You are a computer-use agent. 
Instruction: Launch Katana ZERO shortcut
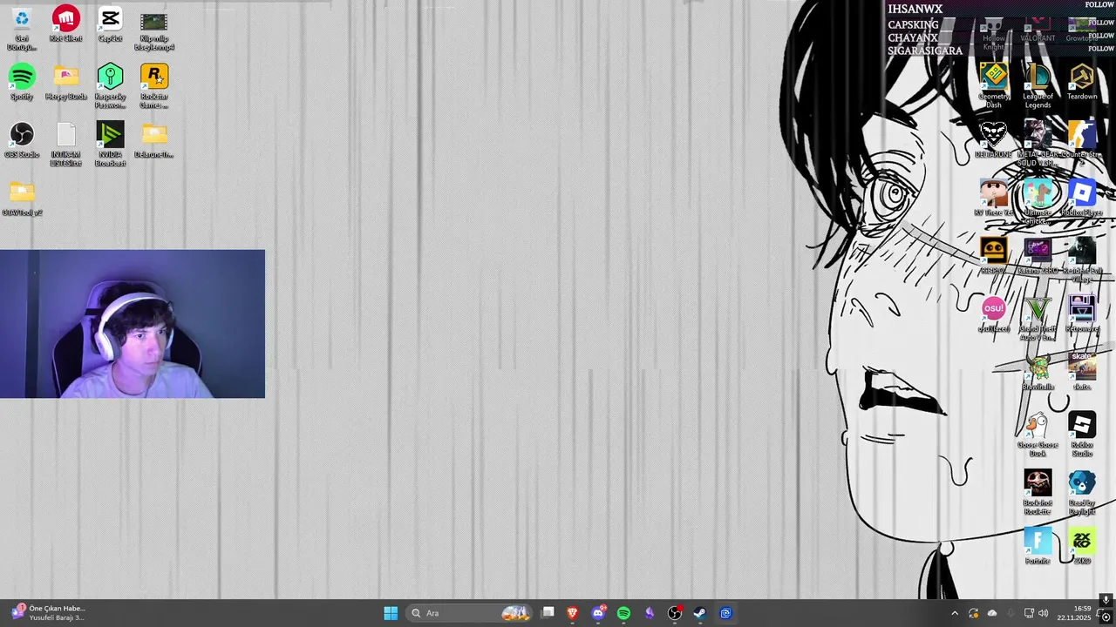point(1038,256)
